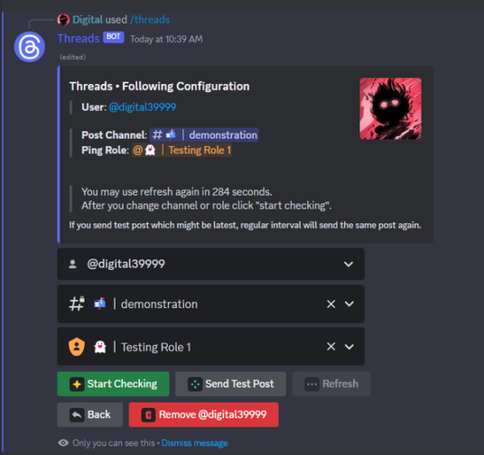Click the red icon on the Remove @digital39999 button
The image size is (484, 455).
[x=148, y=415]
